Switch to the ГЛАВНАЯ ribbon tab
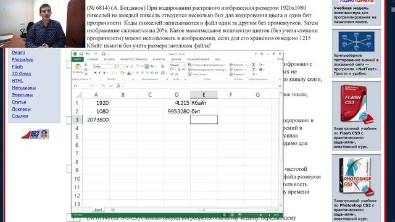Screen dimensions: 395x222 coord(93,59)
